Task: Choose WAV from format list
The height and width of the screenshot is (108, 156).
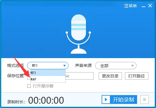Action: click(x=48, y=79)
